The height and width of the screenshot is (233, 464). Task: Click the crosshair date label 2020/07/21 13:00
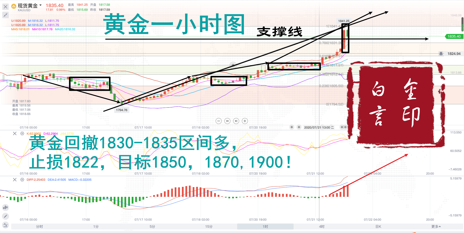319,127
